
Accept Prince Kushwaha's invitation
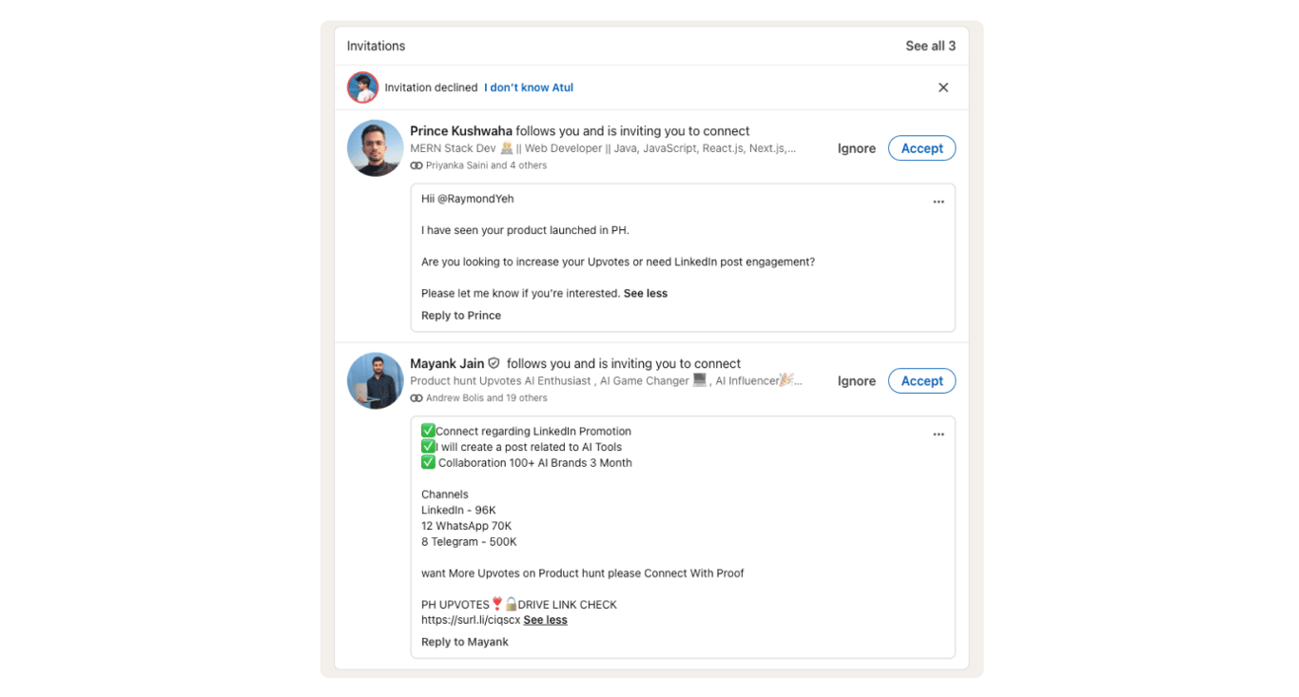(x=921, y=148)
